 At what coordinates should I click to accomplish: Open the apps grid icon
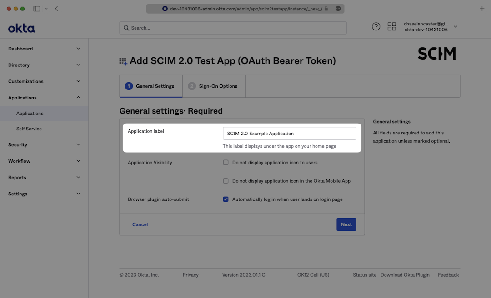tap(391, 27)
